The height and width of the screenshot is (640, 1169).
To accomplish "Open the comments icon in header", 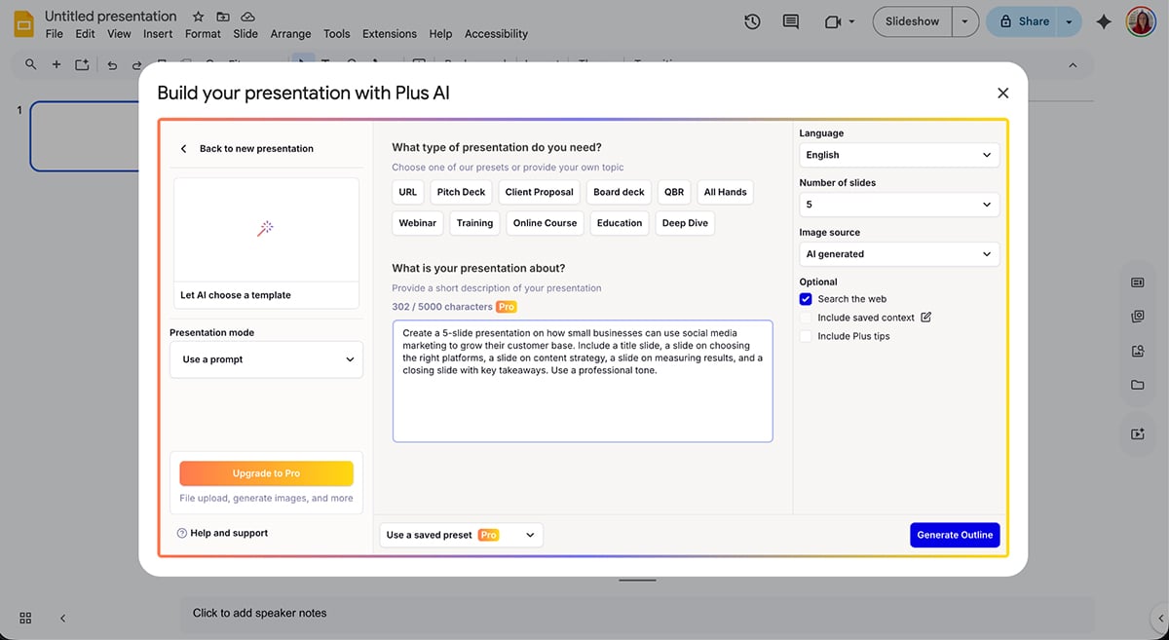I will pyautogui.click(x=791, y=21).
